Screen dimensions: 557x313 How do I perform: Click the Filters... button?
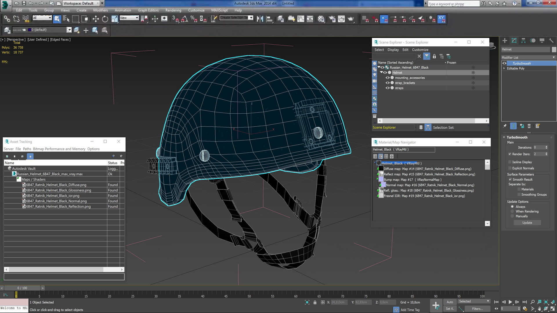click(477, 309)
